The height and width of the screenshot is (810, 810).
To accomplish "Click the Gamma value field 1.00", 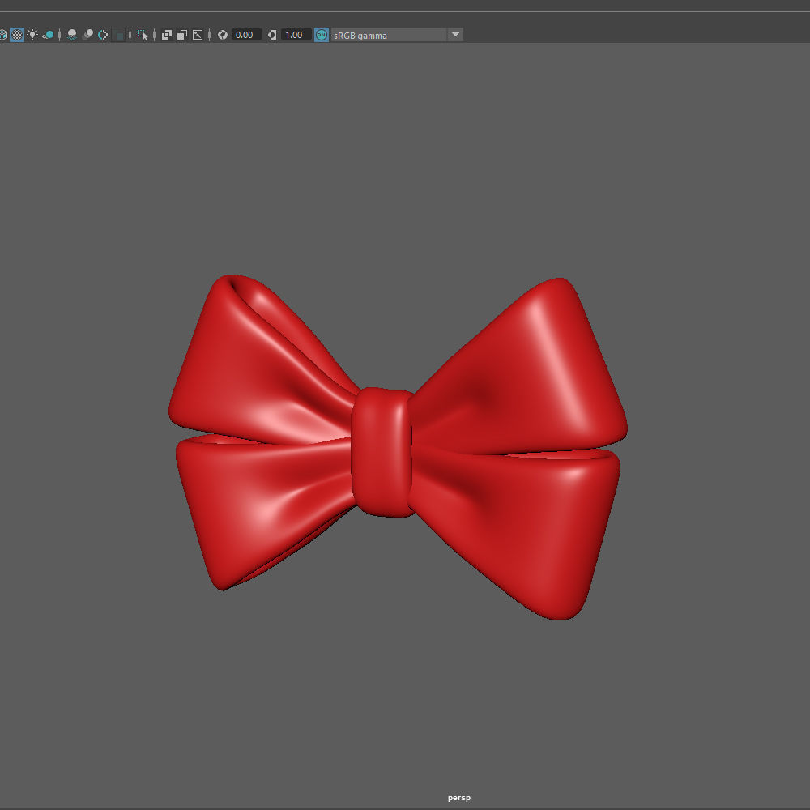I will [296, 35].
